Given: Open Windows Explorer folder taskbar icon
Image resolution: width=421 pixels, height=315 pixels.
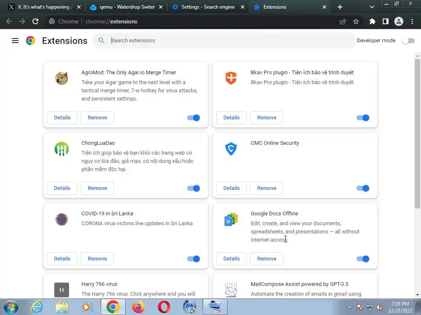Looking at the screenshot, I should 62,307.
